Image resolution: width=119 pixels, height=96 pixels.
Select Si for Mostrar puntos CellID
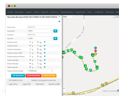pos(30,53)
